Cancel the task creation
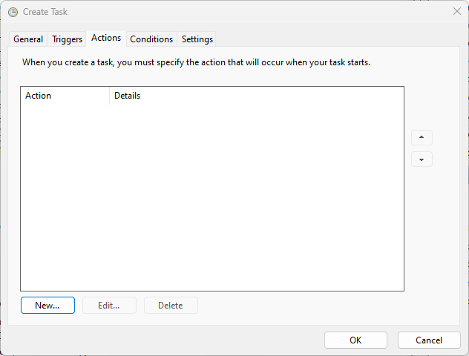 pyautogui.click(x=429, y=340)
